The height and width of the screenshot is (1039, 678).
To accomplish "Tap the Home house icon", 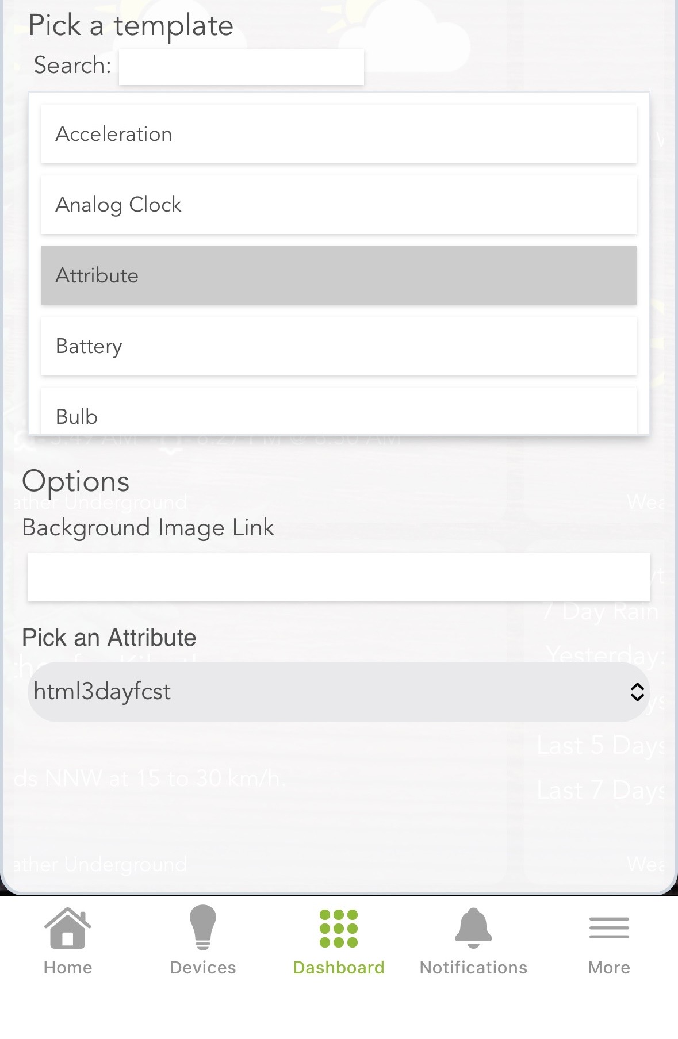I will point(68,928).
